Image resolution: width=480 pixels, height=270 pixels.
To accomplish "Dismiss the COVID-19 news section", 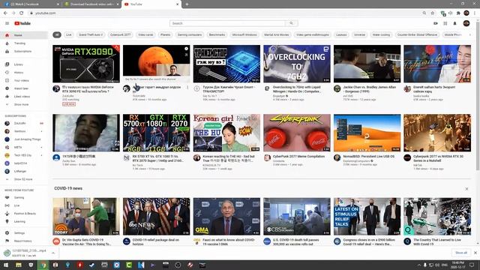I will click(466, 189).
